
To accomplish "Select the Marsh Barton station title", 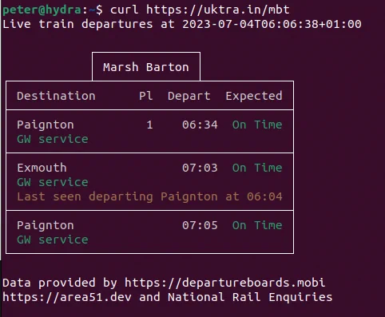I will coord(146,67).
